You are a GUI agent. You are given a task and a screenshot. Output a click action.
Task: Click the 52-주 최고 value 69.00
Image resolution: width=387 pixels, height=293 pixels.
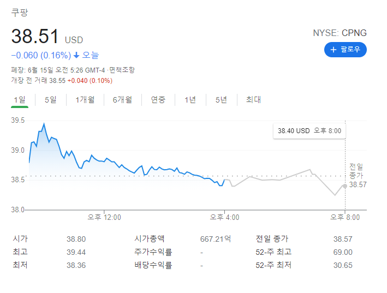pos(343,252)
